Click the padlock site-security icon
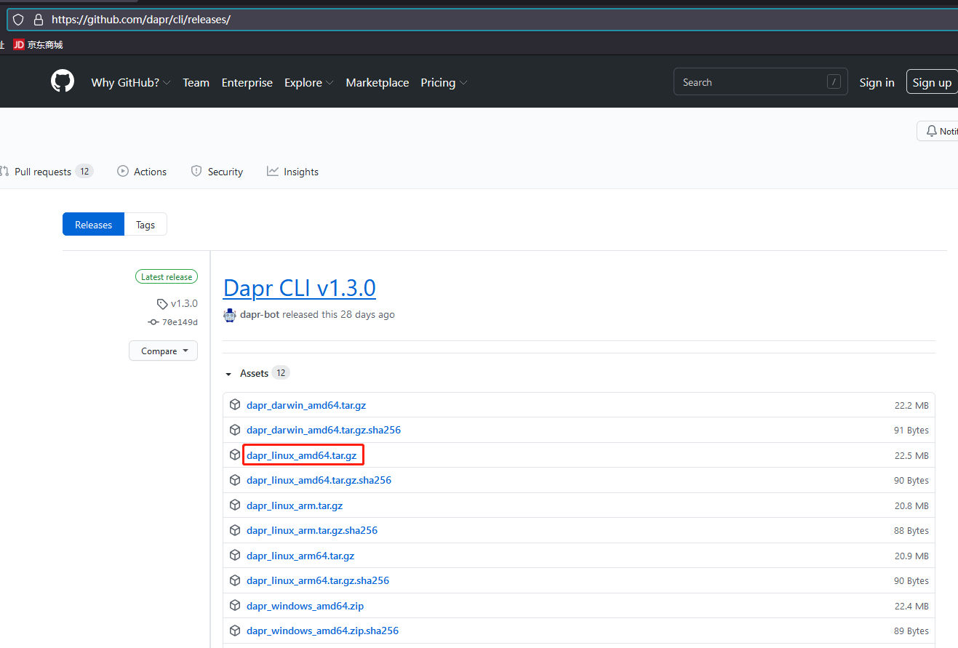 (x=39, y=20)
